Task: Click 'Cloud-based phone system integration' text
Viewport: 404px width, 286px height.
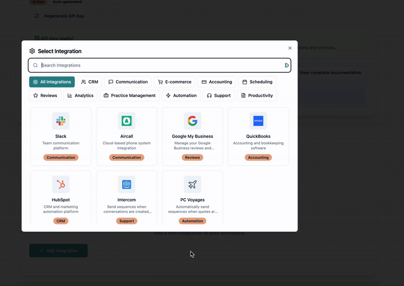Action: [x=127, y=145]
